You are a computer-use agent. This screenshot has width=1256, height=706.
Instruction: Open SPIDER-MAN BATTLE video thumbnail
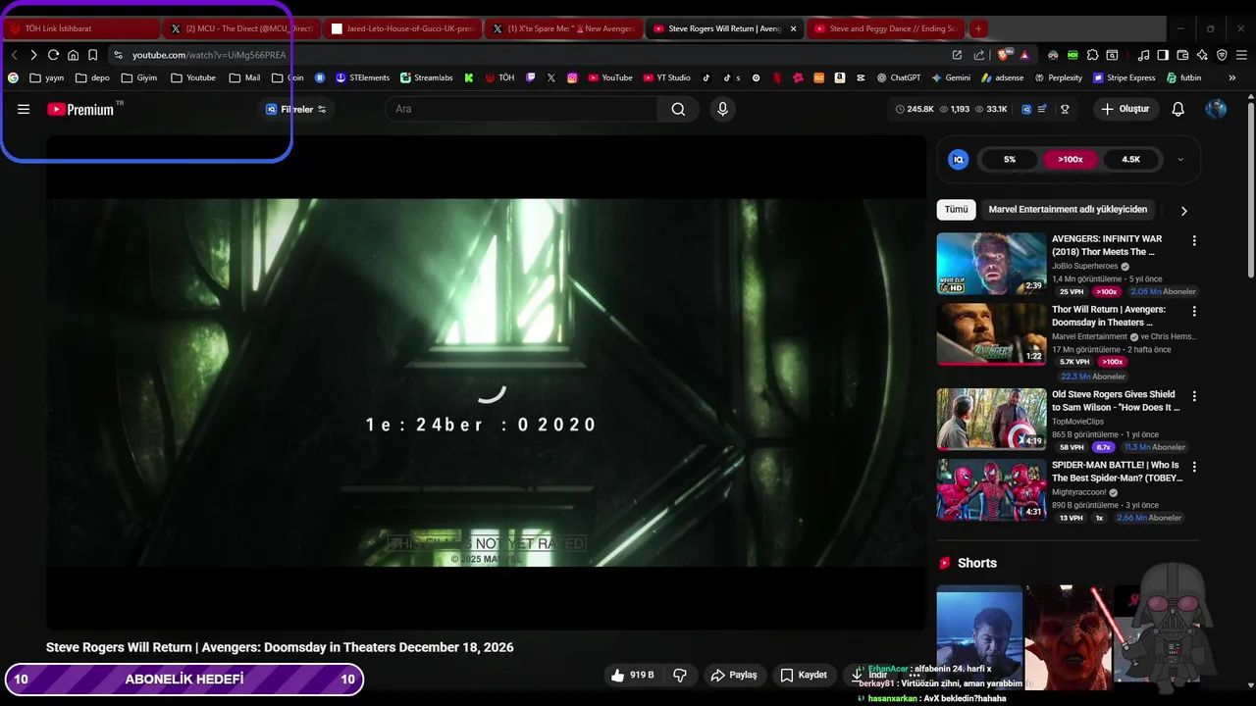(991, 489)
